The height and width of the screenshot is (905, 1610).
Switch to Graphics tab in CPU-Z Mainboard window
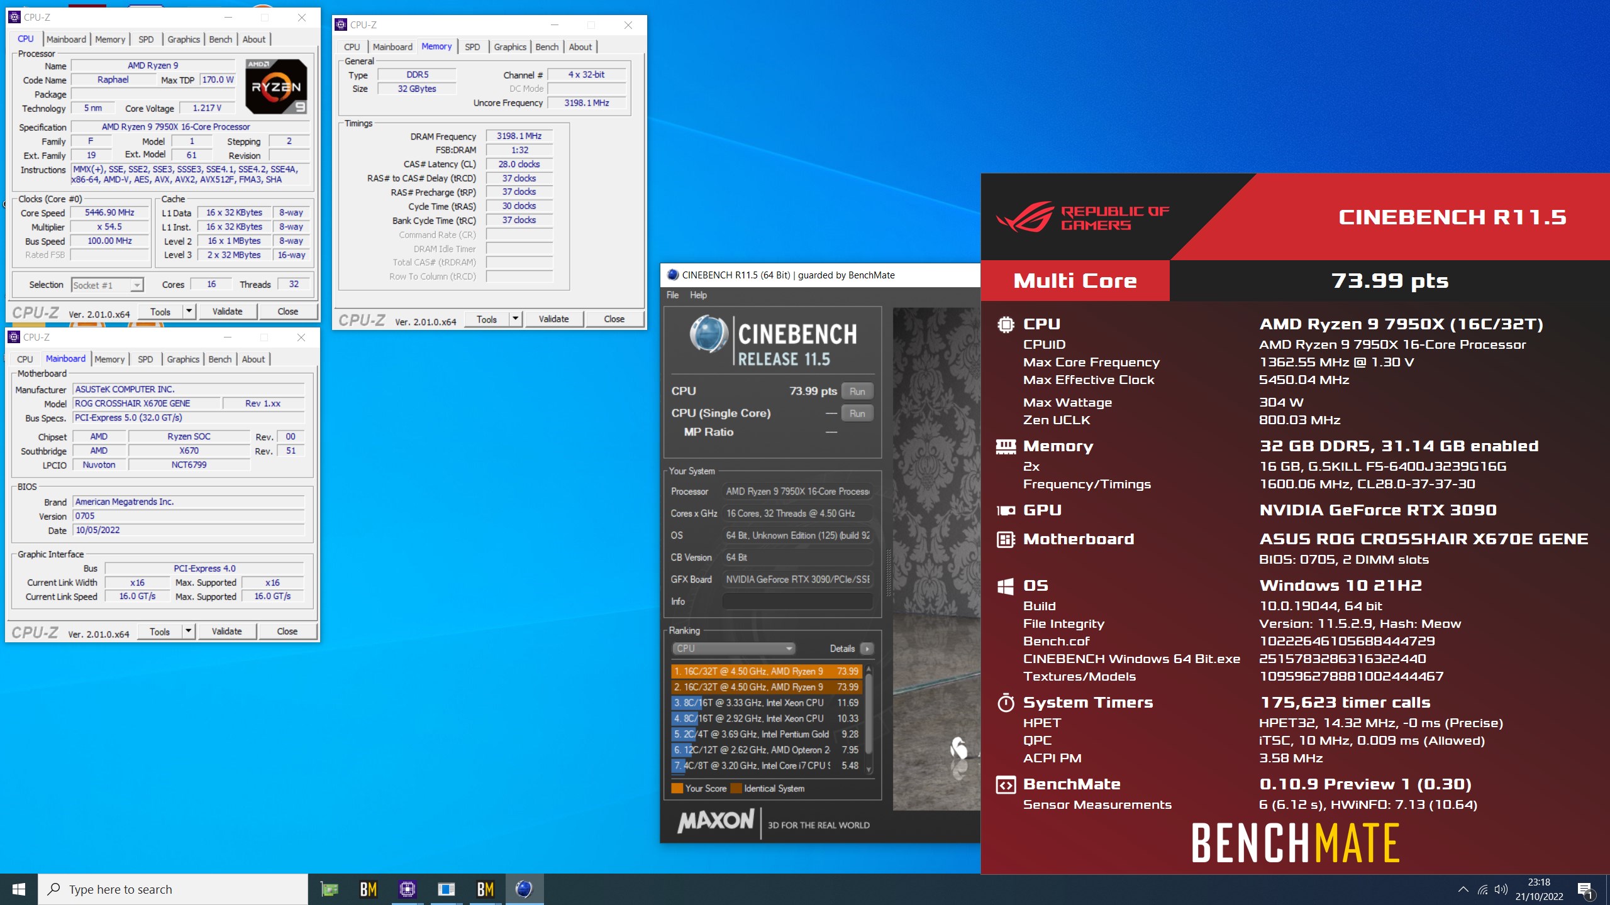click(x=183, y=359)
